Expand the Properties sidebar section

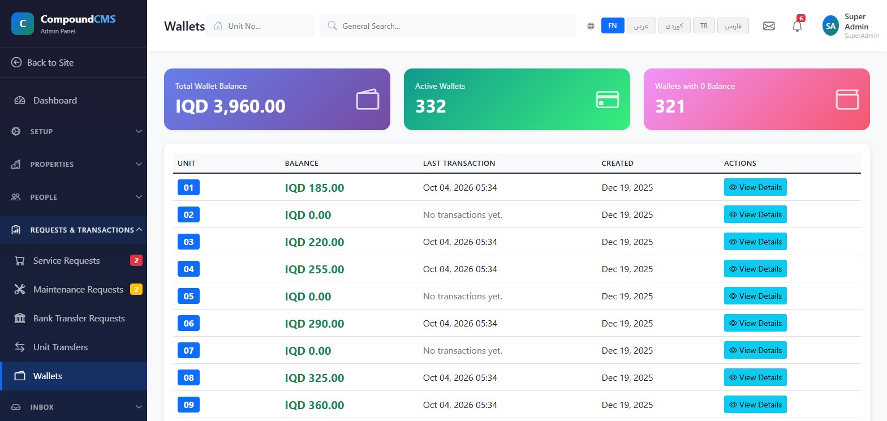coord(74,165)
